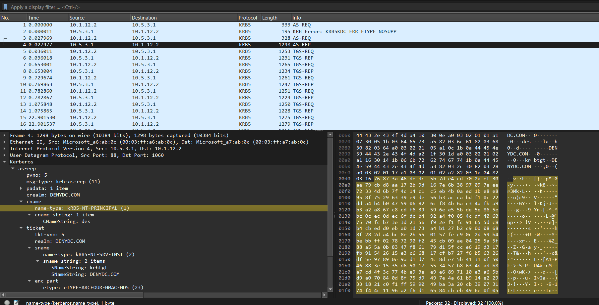Expand the Frame 4 details row
Screen dimensions: 599x305
coord(4,135)
